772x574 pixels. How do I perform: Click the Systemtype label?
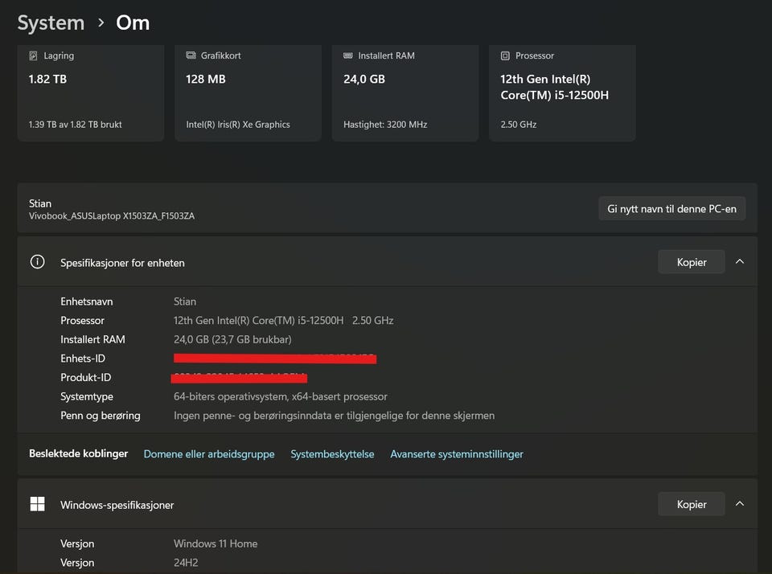click(x=87, y=396)
